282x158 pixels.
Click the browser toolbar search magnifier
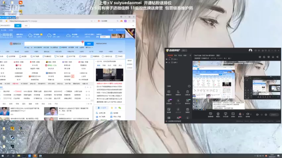117,21
